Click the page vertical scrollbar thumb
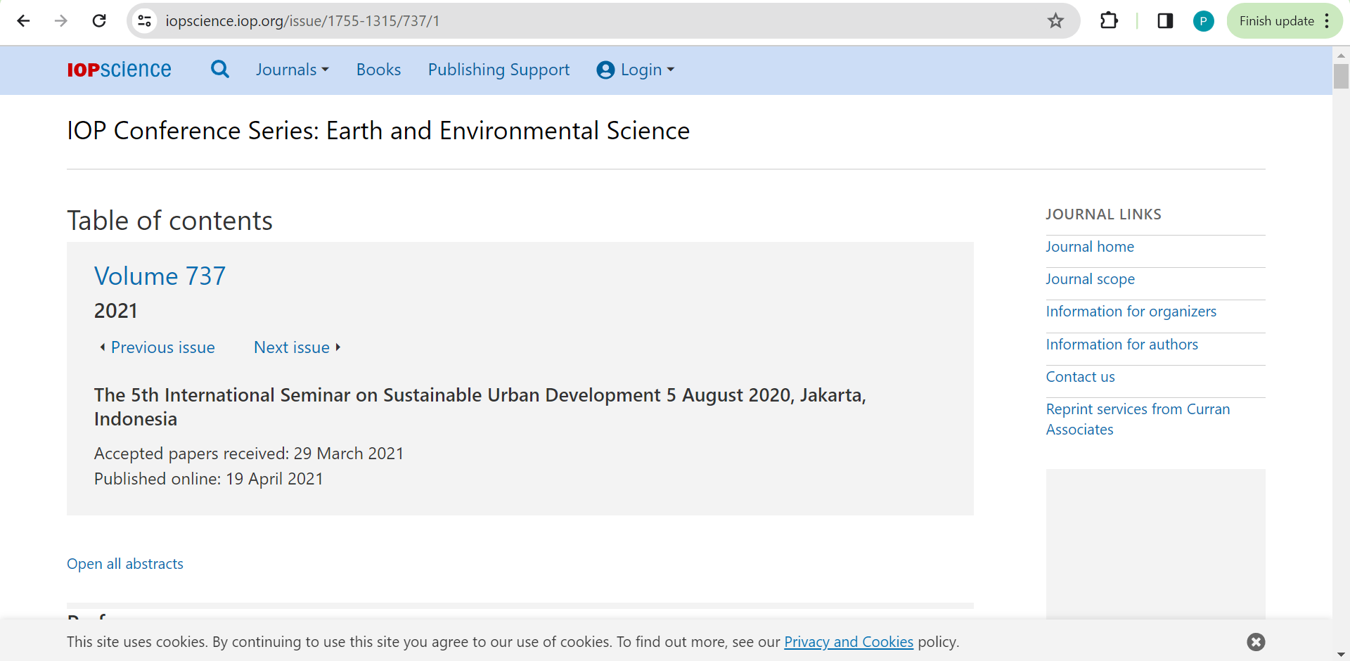Screen dimensions: 1350x661 tap(1341, 76)
